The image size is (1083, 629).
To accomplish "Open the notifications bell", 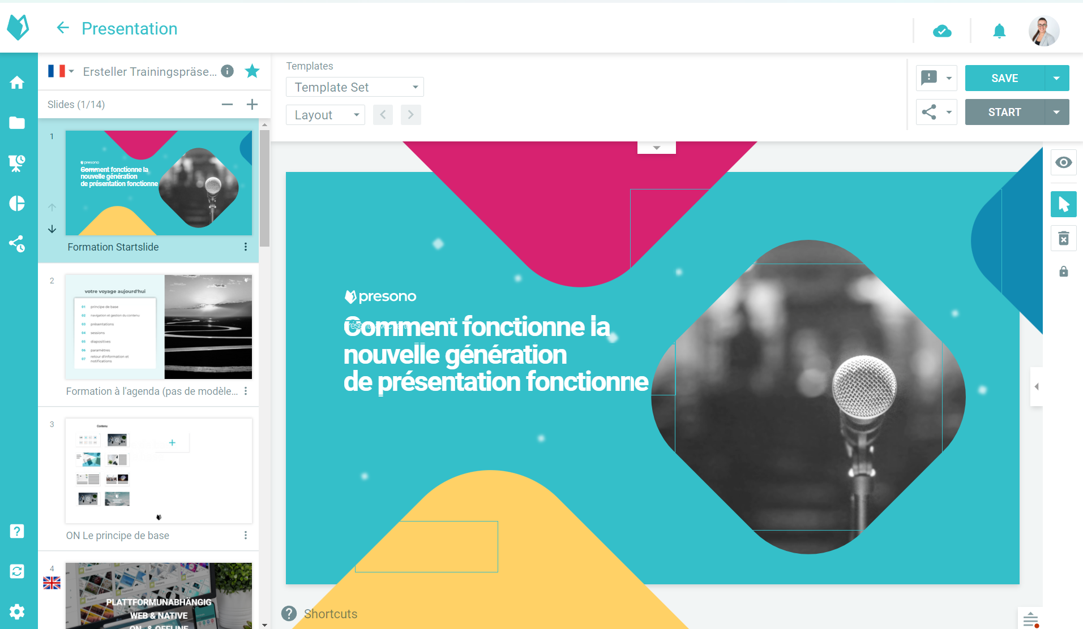I will (999, 31).
